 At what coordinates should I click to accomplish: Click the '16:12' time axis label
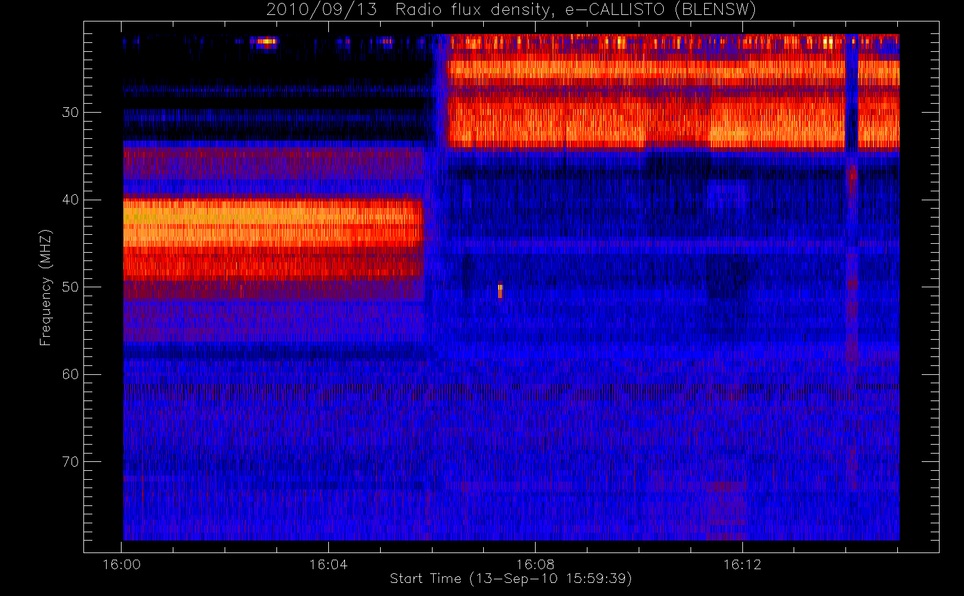point(742,564)
